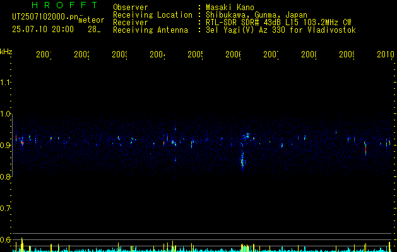Image resolution: width=397 pixels, height=252 pixels.
Task: Click the green 'meteor' label
Action: [x=92, y=20]
